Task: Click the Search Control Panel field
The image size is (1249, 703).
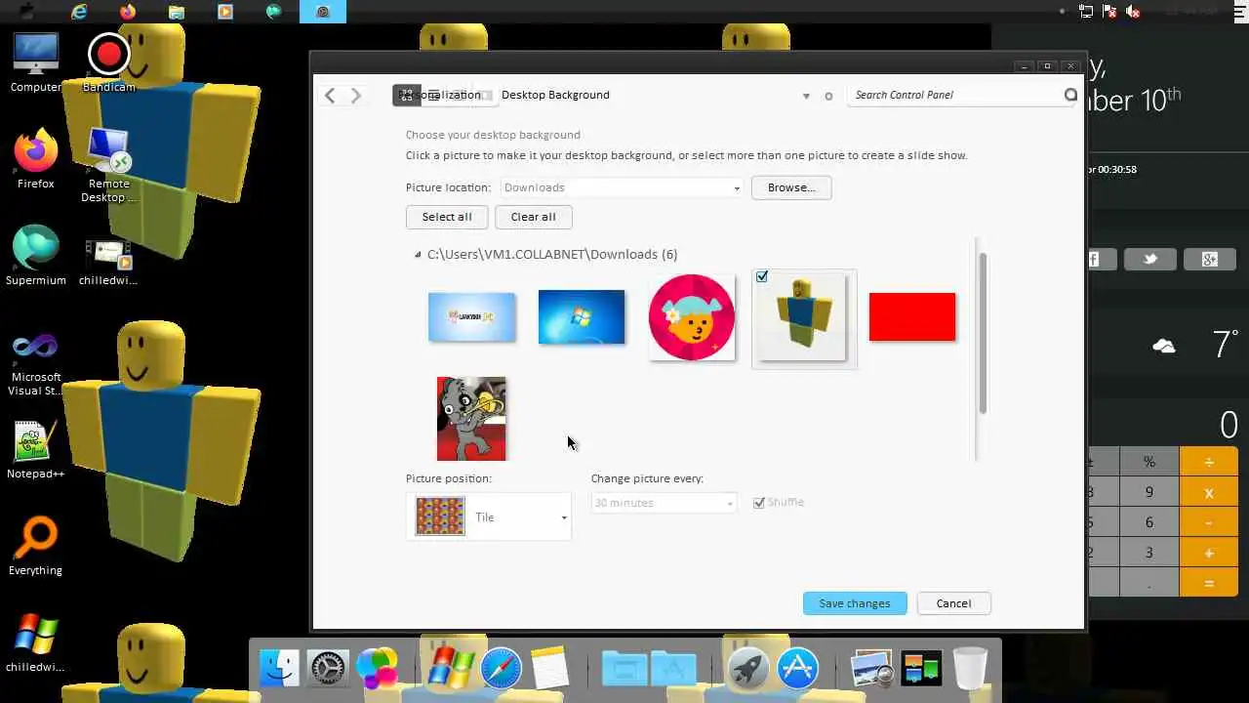Action: pyautogui.click(x=955, y=95)
